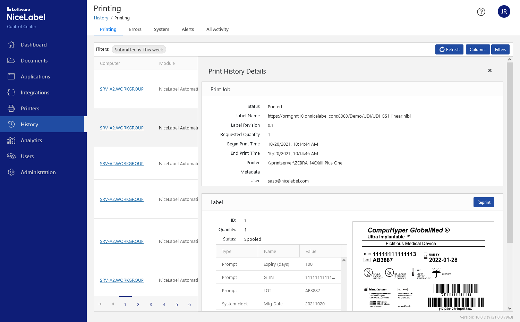Open first SRV-A2.WORKGROUP link in table
The height and width of the screenshot is (322, 520).
click(122, 89)
